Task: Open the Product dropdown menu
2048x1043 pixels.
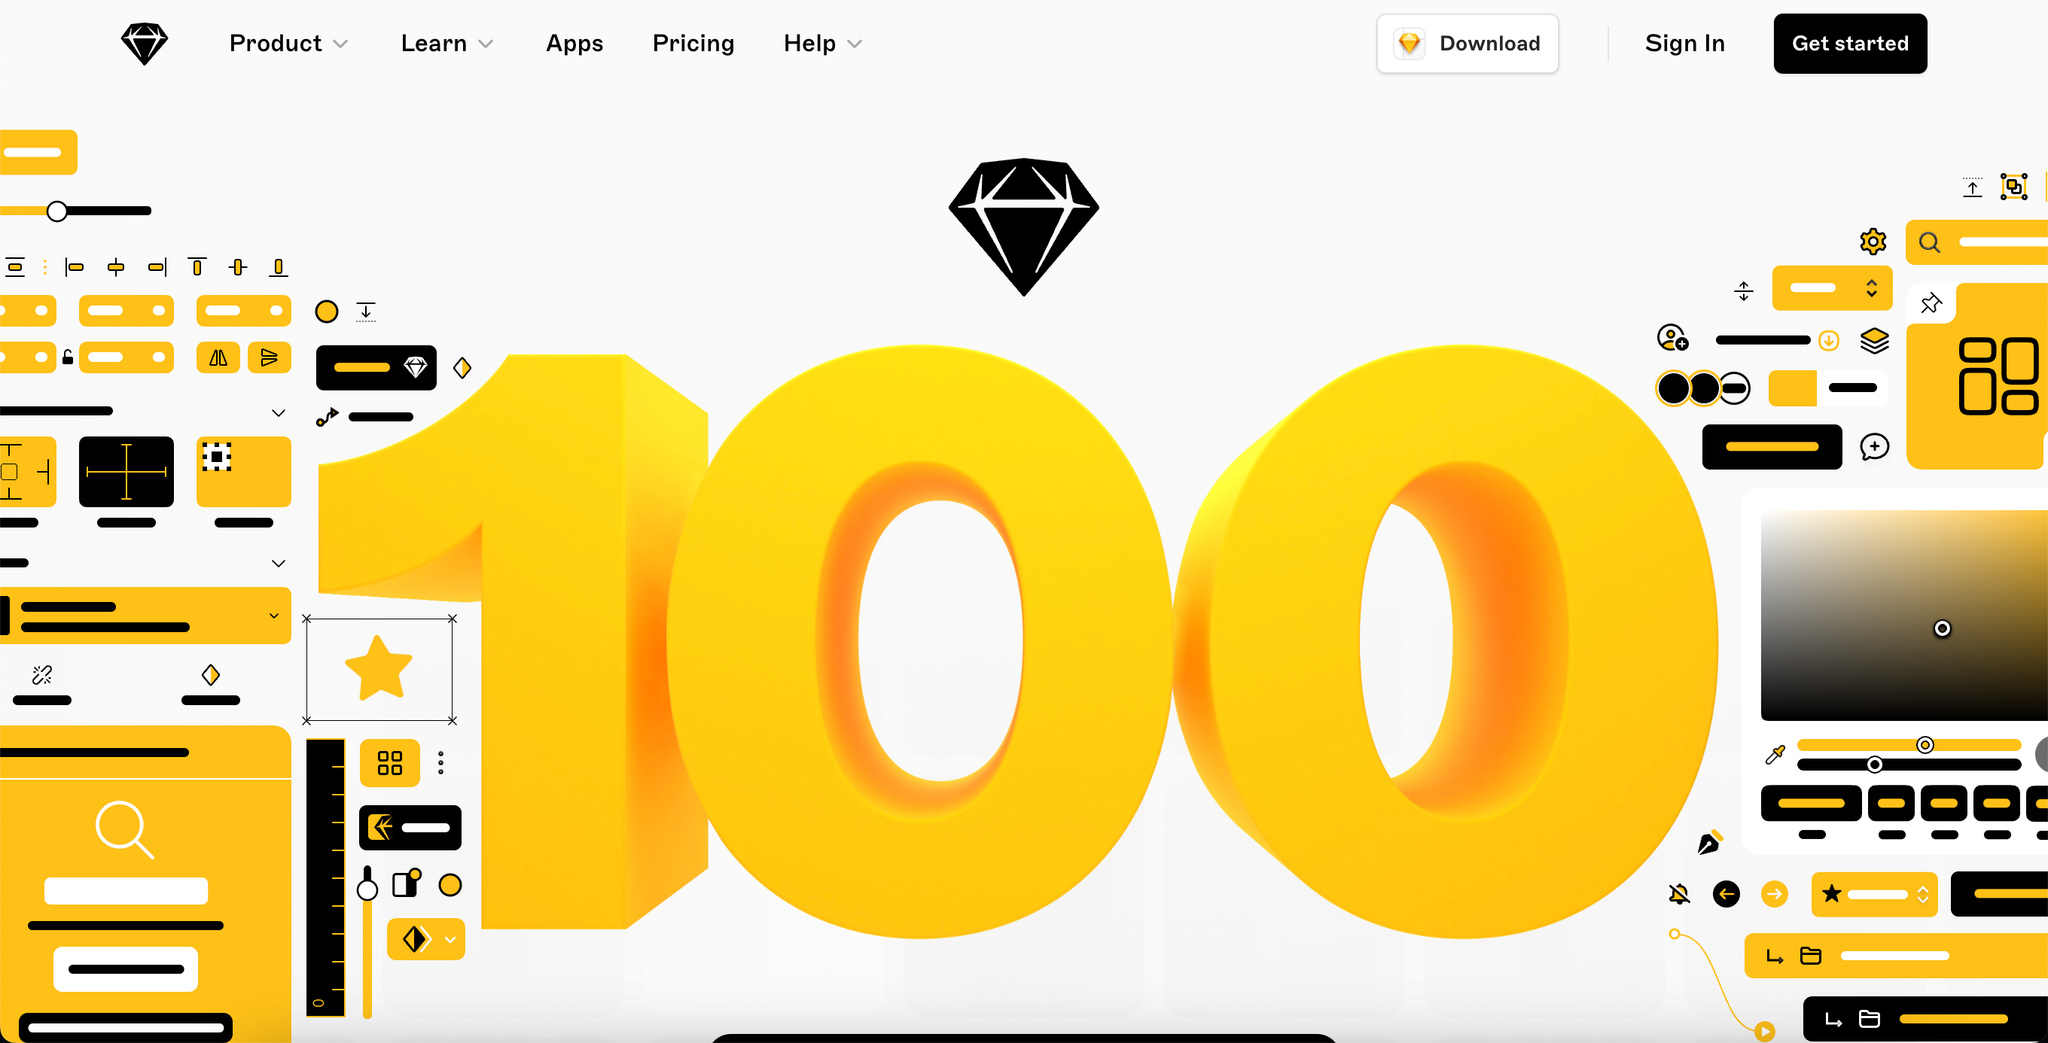Action: click(288, 44)
